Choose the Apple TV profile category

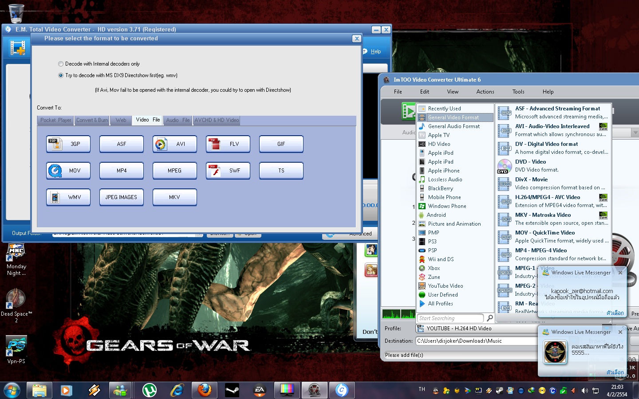[x=455, y=135]
